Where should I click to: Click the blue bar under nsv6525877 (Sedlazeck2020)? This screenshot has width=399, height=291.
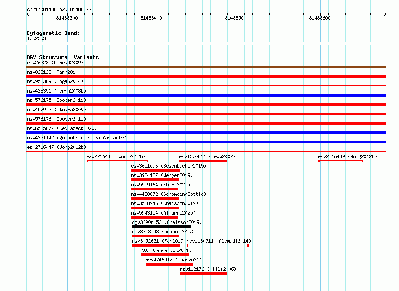pyautogui.click(x=206, y=133)
